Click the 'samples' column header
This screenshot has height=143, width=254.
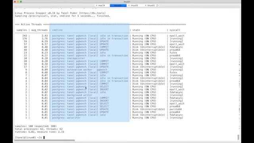pyautogui.click(x=21, y=30)
